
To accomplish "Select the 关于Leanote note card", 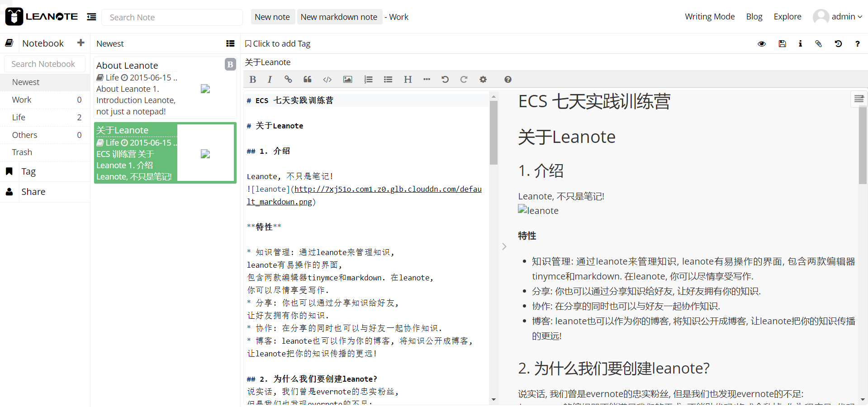I will (x=165, y=153).
